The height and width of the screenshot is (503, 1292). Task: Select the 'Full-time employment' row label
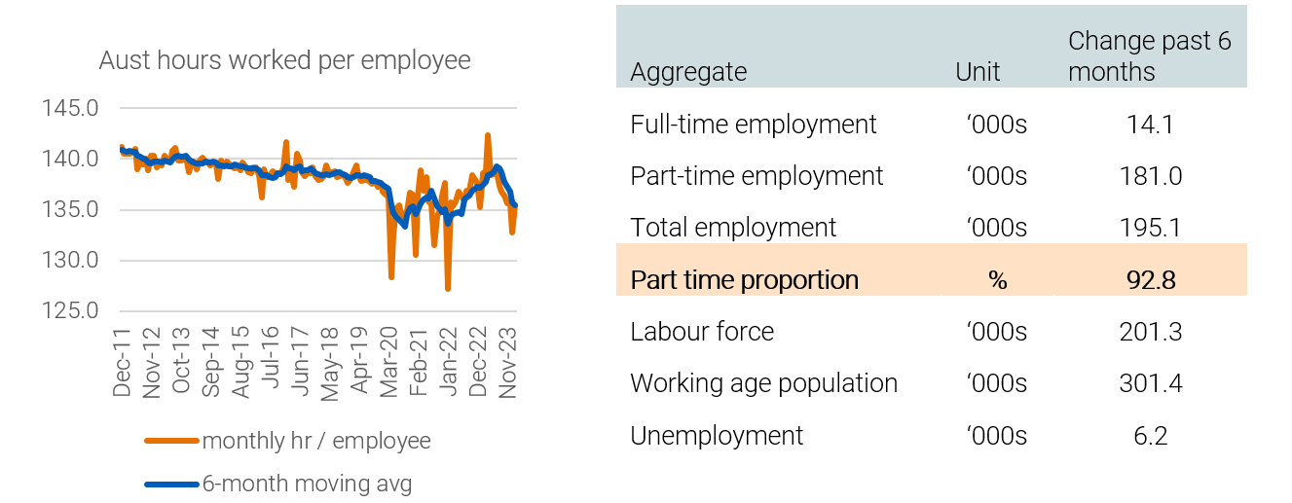(x=754, y=125)
